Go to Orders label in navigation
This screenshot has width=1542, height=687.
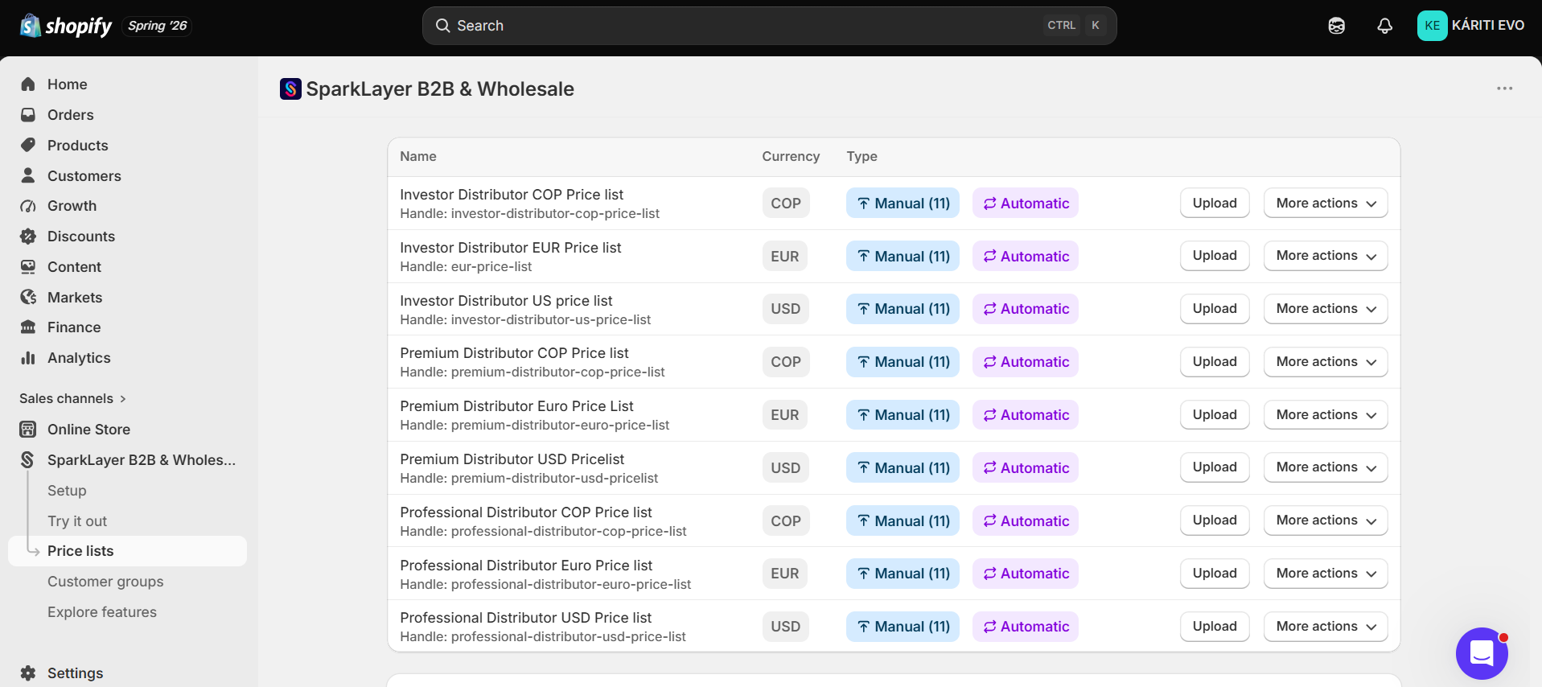coord(71,115)
